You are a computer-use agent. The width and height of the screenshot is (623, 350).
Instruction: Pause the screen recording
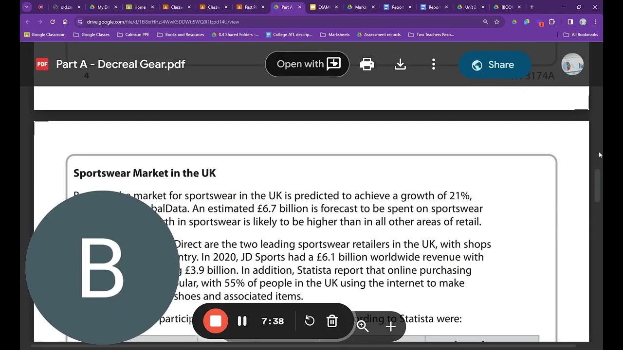pyautogui.click(x=242, y=321)
